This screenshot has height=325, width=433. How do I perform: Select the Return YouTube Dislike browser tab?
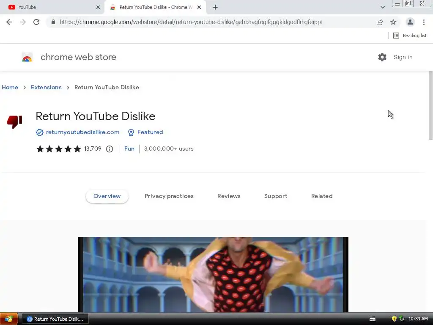[156, 7]
